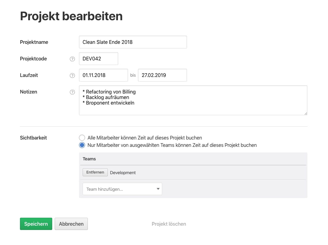The width and height of the screenshot is (328, 245).
Task: Click the 'Sichtbarkeit' label
Action: coord(33,138)
